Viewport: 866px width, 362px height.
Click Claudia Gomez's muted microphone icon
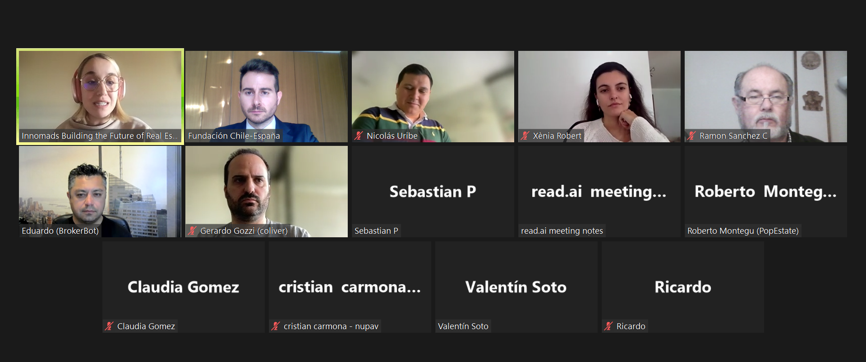109,326
